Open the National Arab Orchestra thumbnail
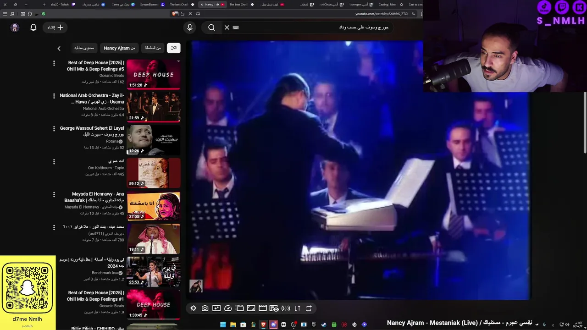The height and width of the screenshot is (330, 587). (153, 107)
